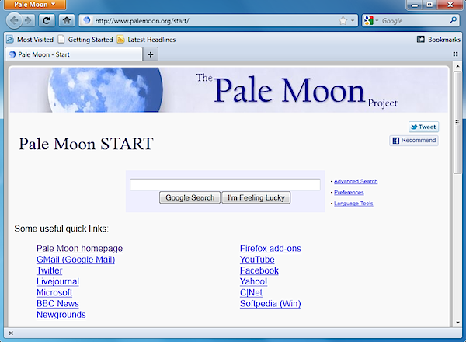Go to the Home page icon
This screenshot has width=466, height=342.
coord(67,20)
